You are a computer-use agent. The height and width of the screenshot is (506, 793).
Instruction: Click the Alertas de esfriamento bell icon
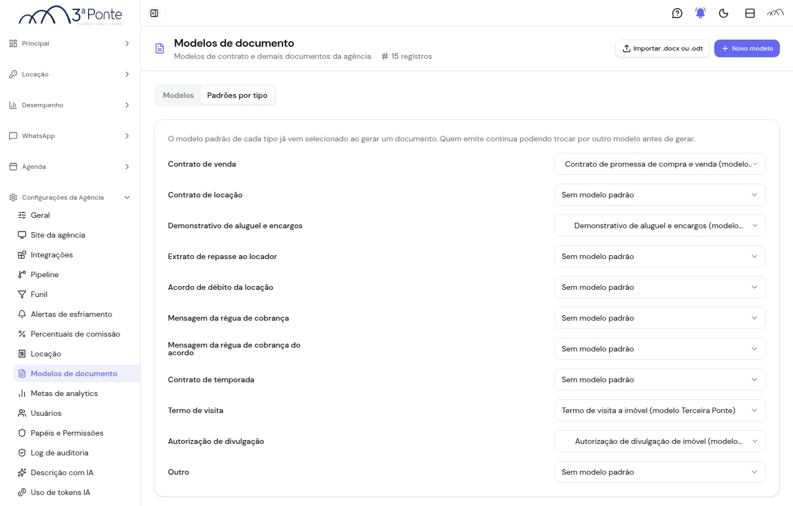pos(22,314)
